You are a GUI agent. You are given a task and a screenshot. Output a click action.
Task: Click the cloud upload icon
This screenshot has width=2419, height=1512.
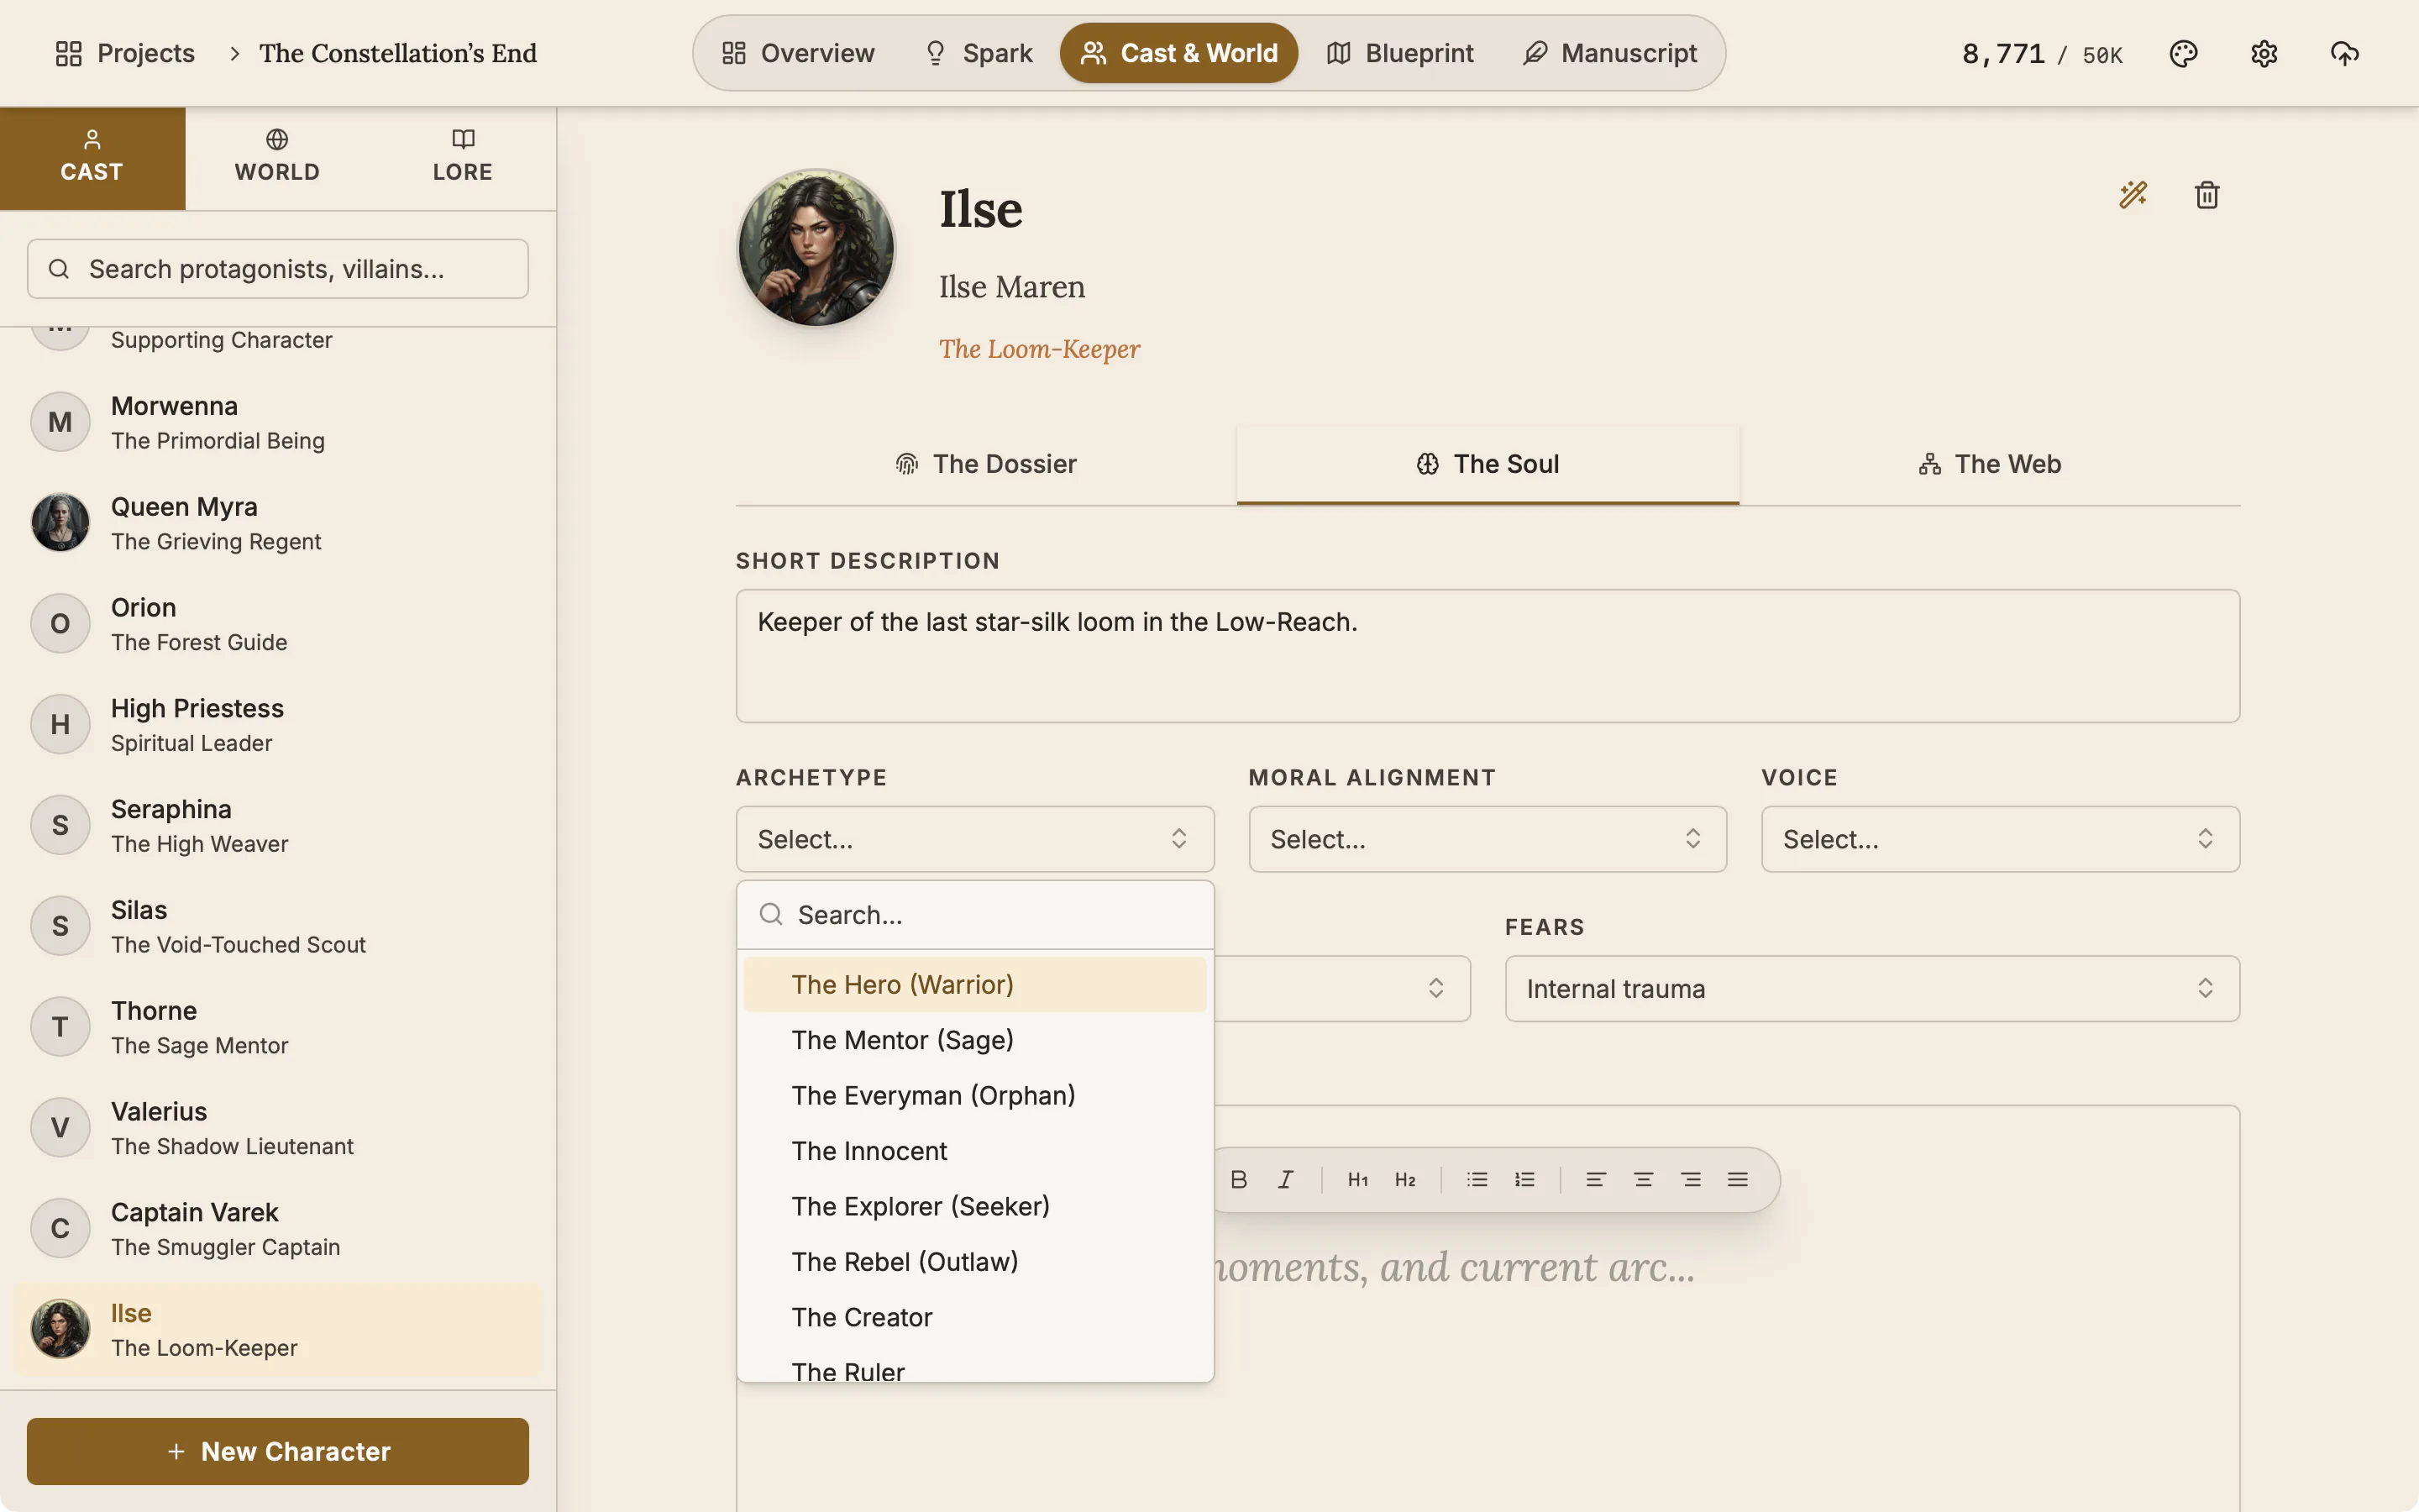[2344, 53]
